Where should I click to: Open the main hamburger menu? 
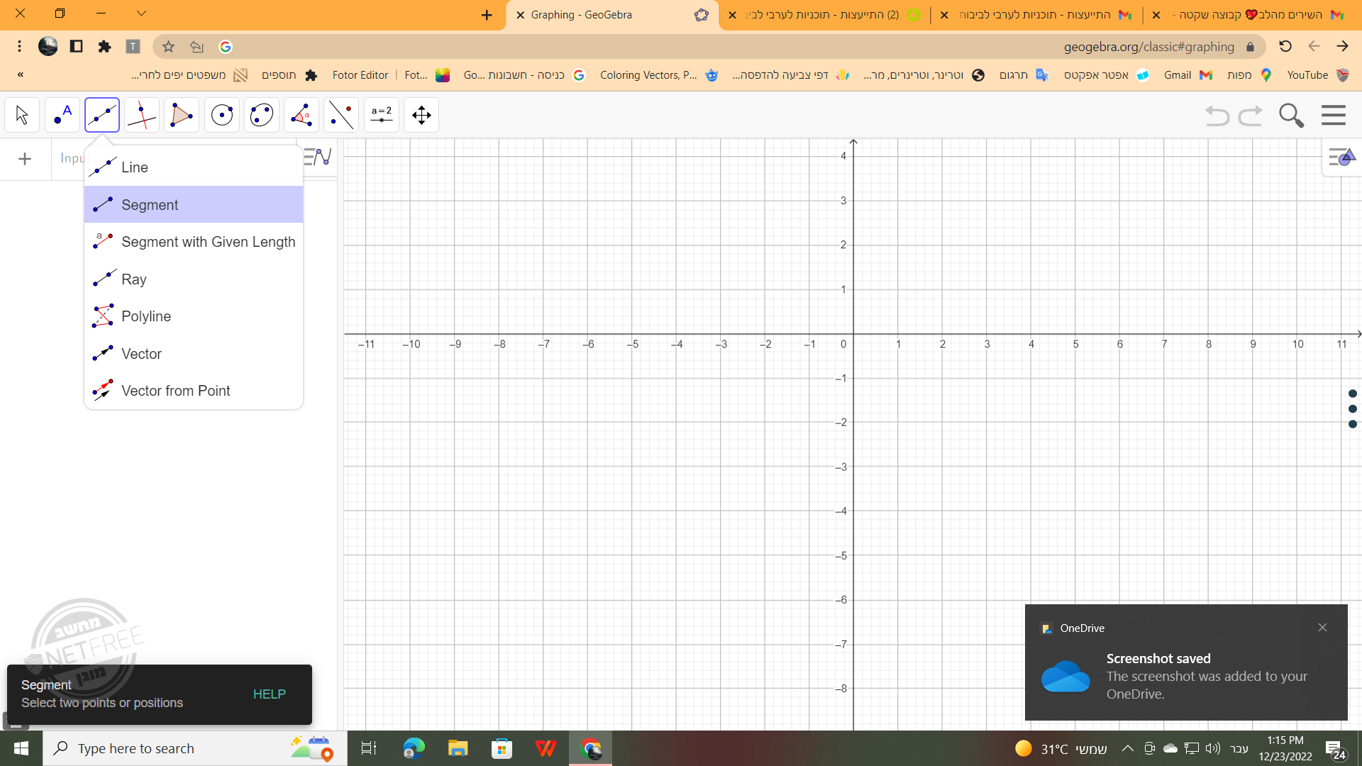click(x=1334, y=115)
